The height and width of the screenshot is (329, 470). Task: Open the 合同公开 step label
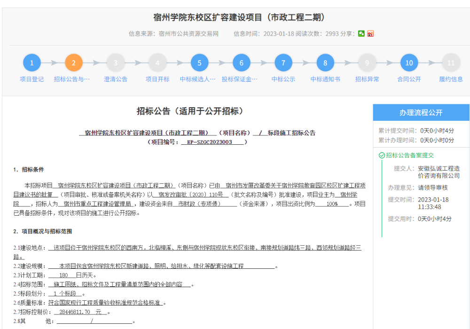point(409,79)
